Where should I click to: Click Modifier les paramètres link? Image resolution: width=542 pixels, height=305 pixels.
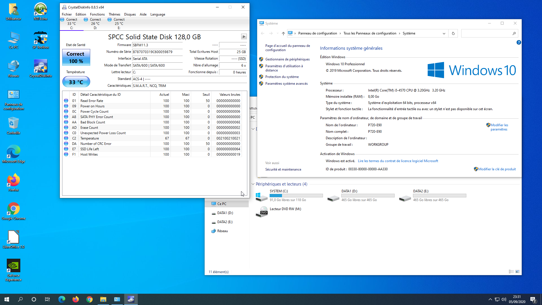499,127
